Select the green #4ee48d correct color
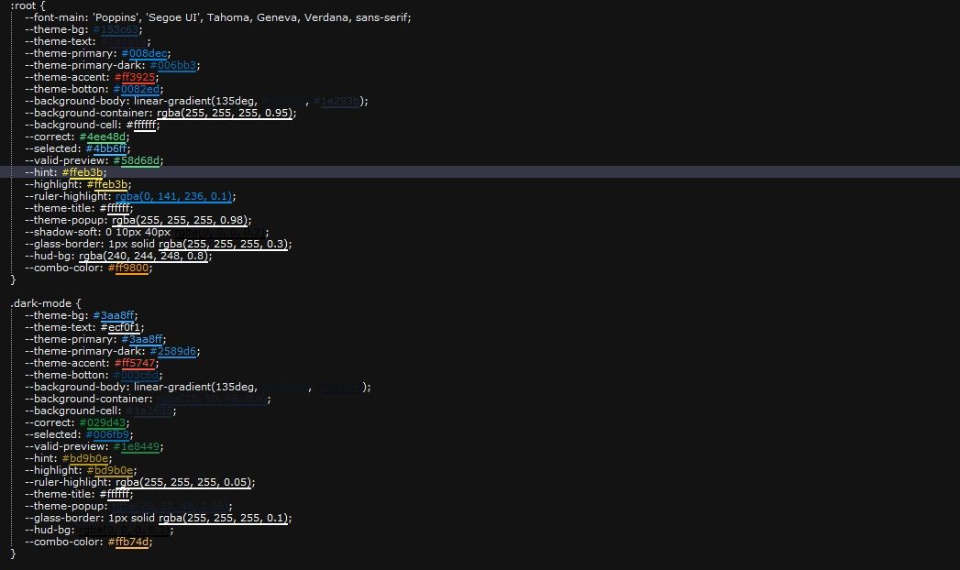Image resolution: width=960 pixels, height=570 pixels. (104, 137)
